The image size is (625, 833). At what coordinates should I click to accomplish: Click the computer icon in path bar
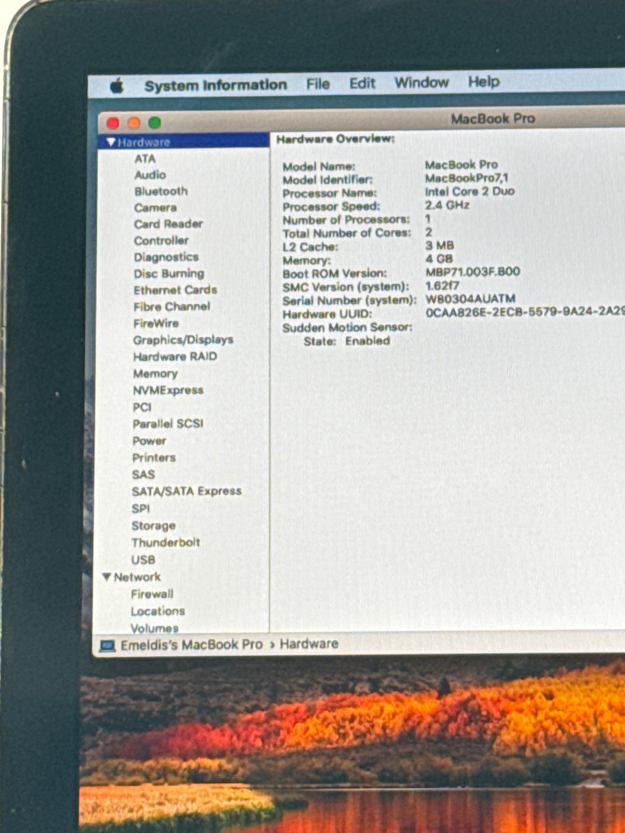[x=107, y=646]
